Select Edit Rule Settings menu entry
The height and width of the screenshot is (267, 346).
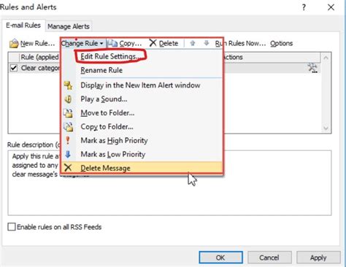pos(110,56)
